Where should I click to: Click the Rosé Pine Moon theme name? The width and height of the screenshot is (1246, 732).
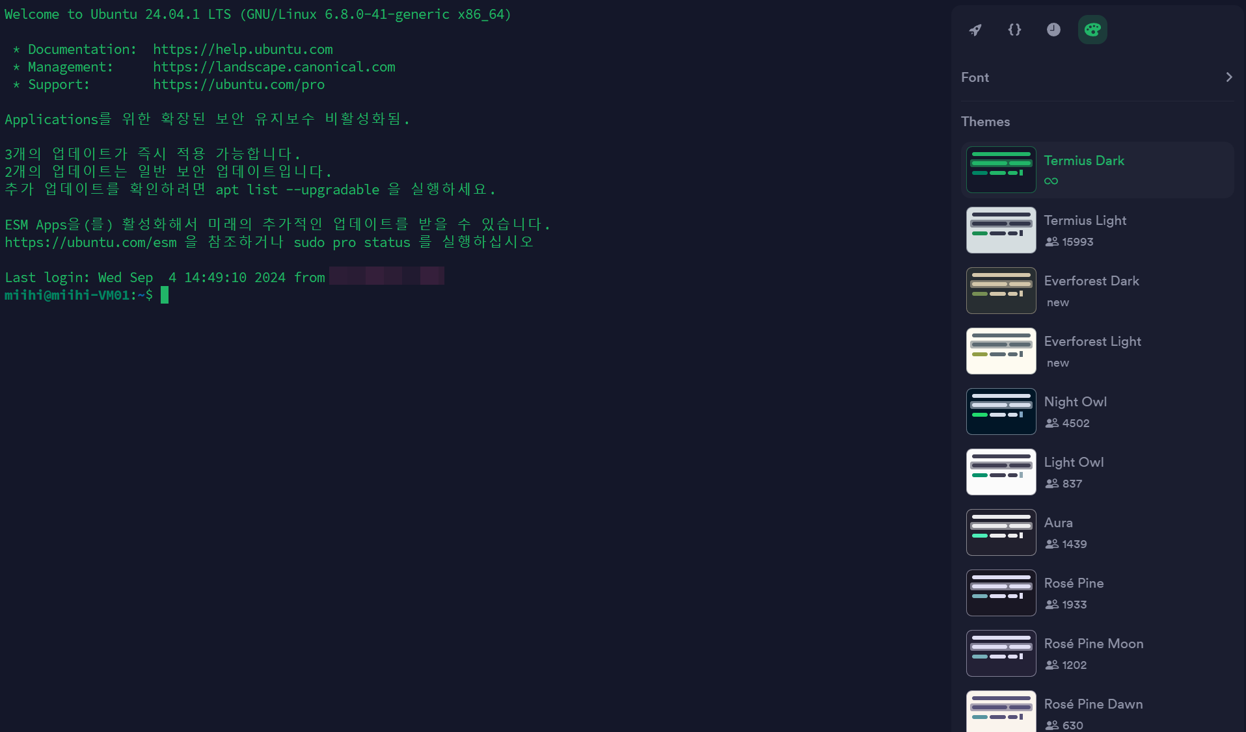tap(1094, 644)
